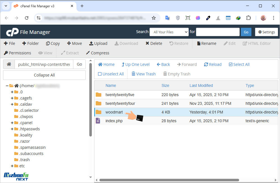
Task: Collapse the /home root tree node
Action: 7,86
